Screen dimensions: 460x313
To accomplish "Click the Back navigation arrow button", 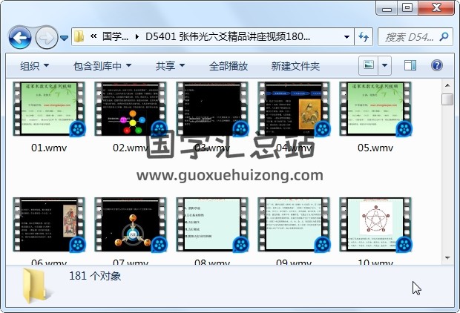I will point(19,36).
